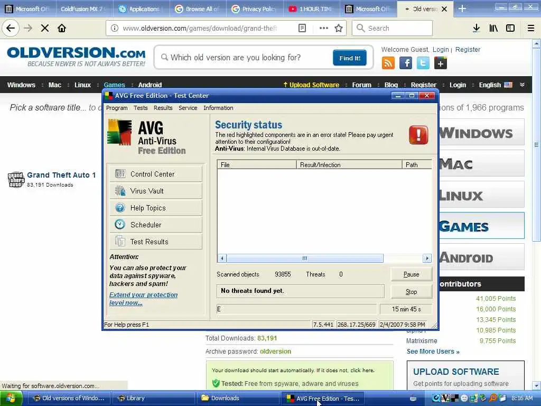
Task: Click the oldversion archive password link
Action: tap(275, 352)
